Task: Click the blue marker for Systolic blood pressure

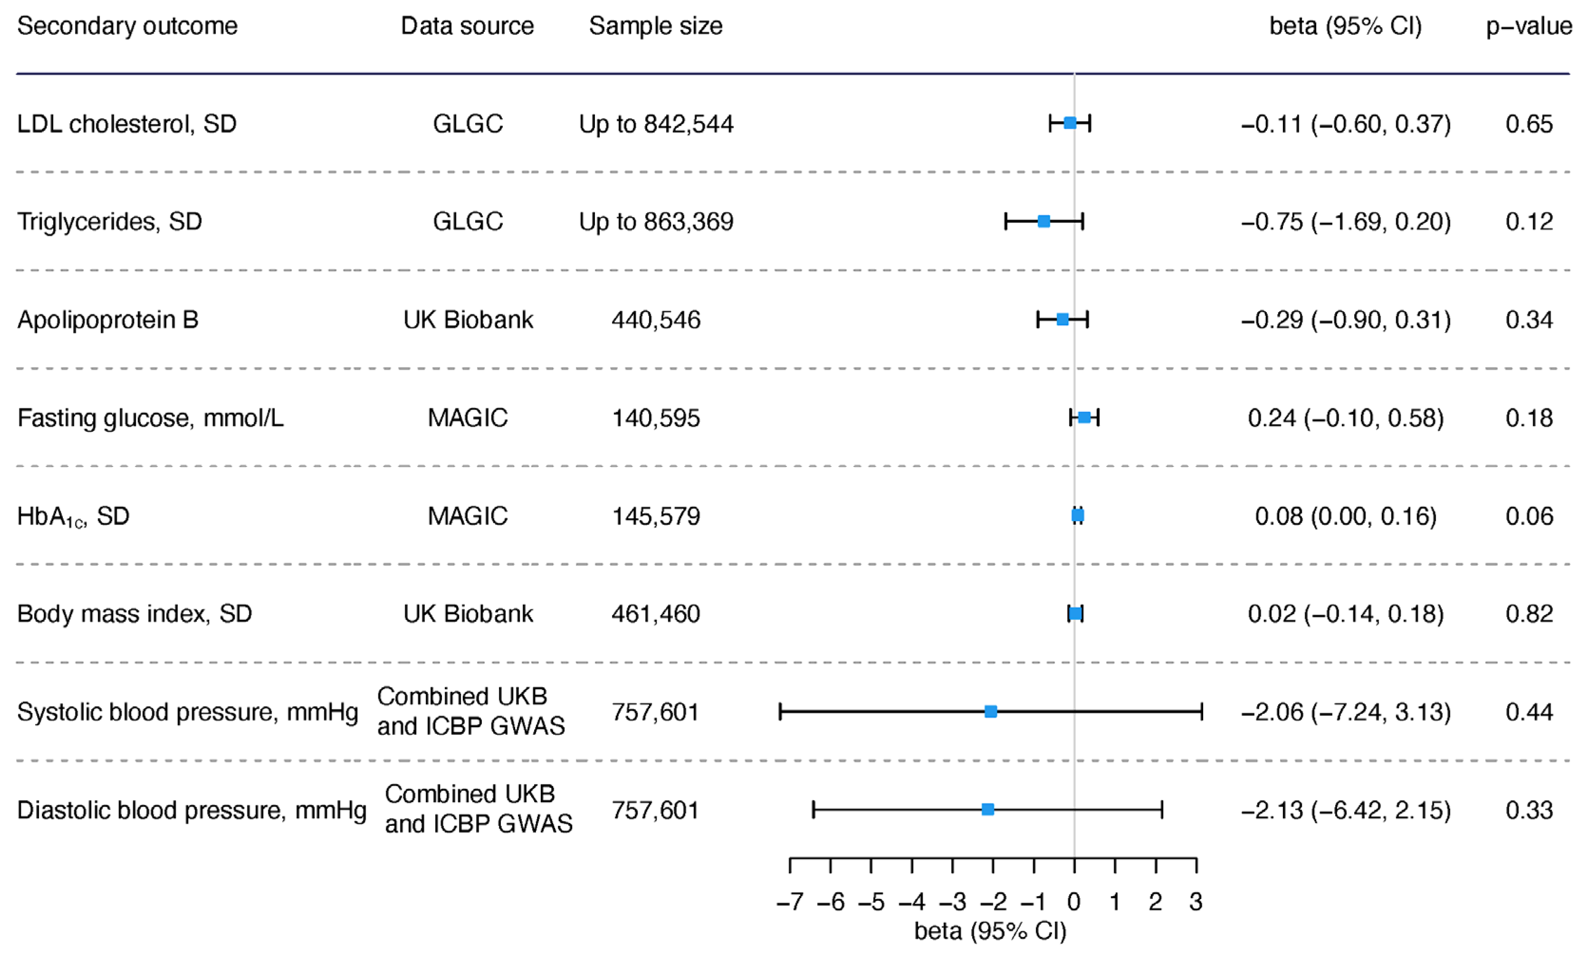Action: click(991, 711)
